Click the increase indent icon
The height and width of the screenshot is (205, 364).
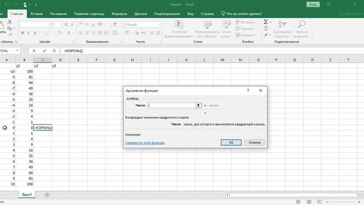click(x=106, y=33)
